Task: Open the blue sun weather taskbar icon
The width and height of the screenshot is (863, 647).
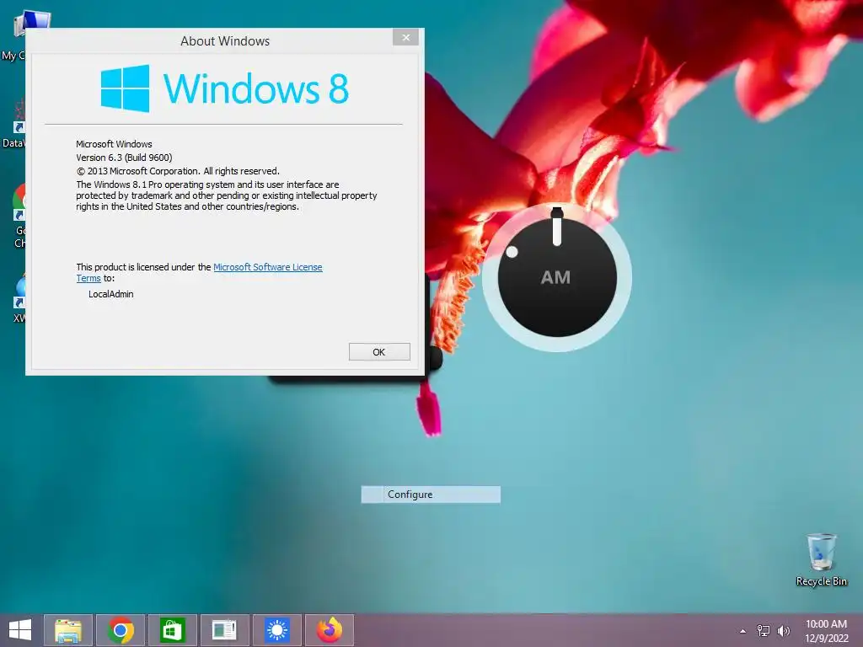Action: [x=276, y=630]
